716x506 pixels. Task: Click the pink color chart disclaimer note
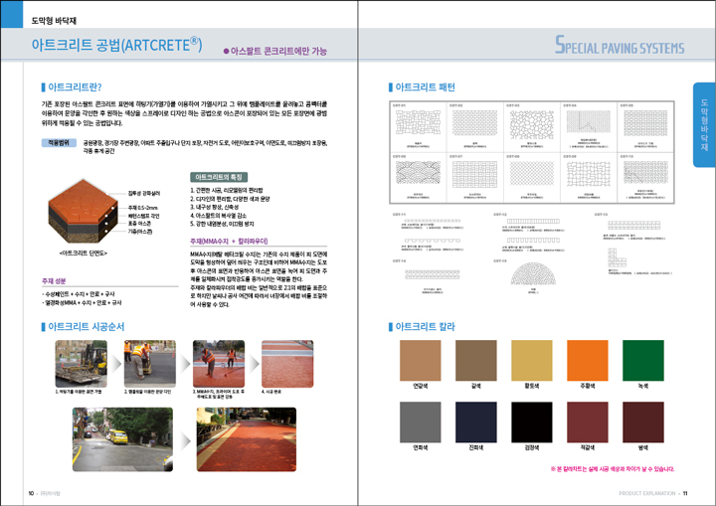click(x=612, y=469)
